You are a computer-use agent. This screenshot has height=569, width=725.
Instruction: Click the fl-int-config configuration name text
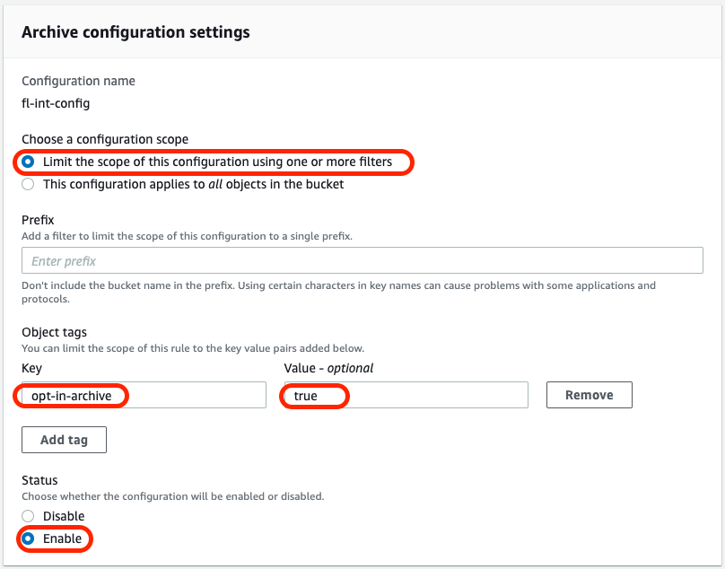tap(56, 102)
